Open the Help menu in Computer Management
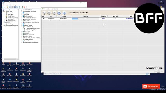Image resolution: width=166 pixels, height=93 pixels. click(x=15, y=5)
